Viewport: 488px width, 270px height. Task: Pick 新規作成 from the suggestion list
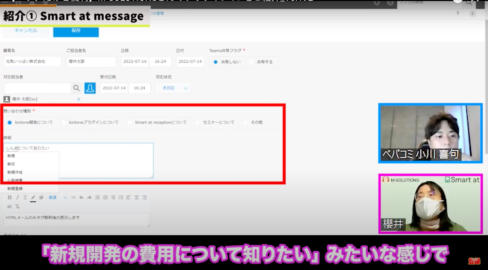[15, 172]
